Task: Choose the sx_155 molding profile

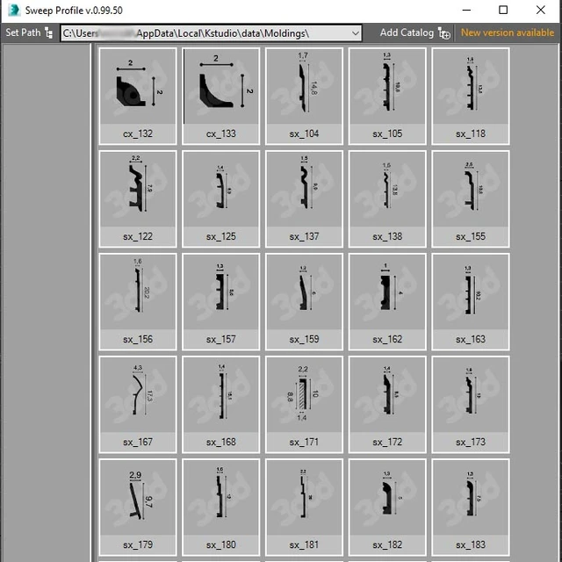Action: (471, 199)
